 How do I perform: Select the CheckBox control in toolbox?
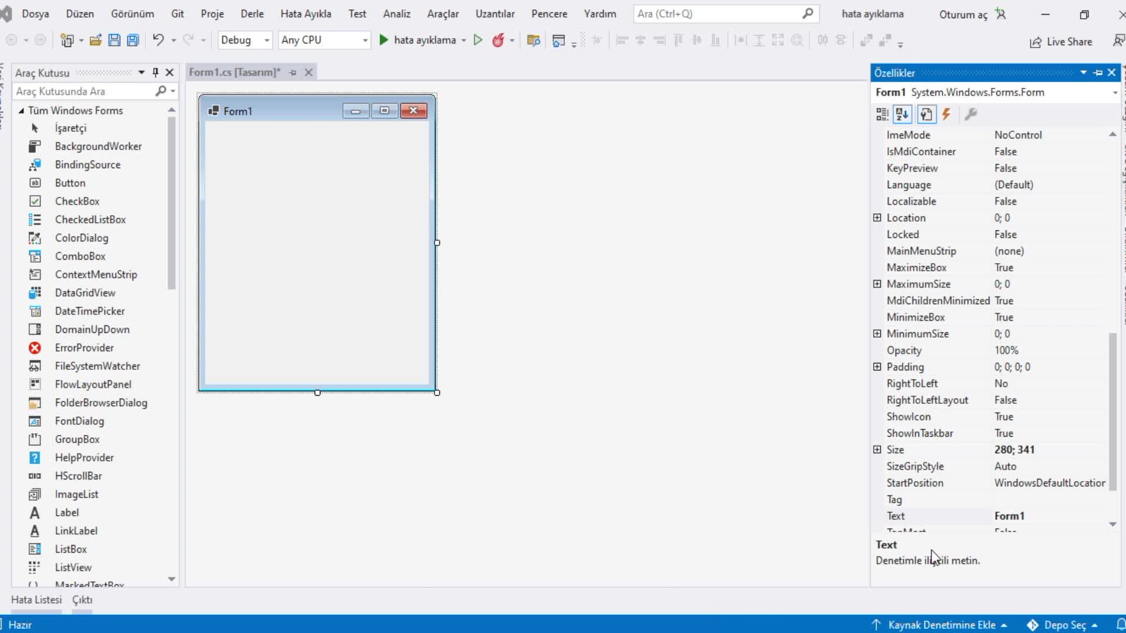point(77,201)
